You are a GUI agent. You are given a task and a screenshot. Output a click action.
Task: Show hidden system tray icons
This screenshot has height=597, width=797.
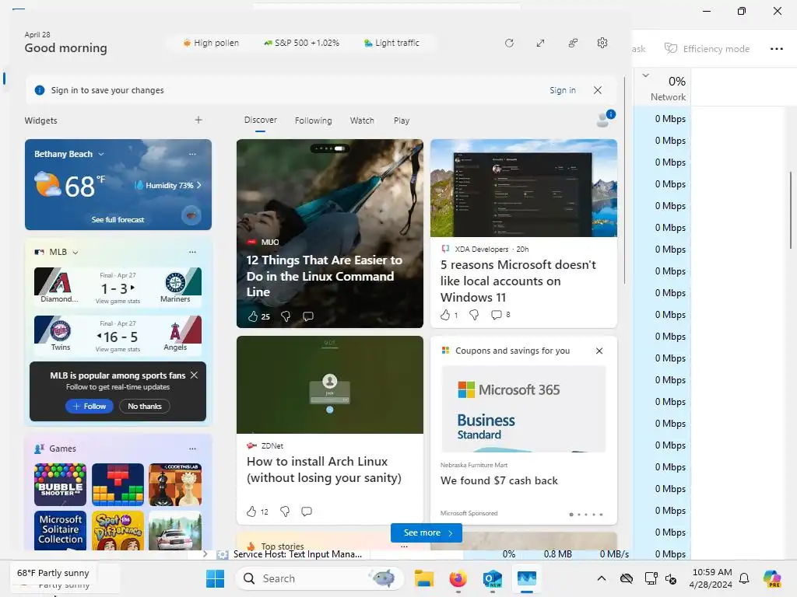point(602,578)
